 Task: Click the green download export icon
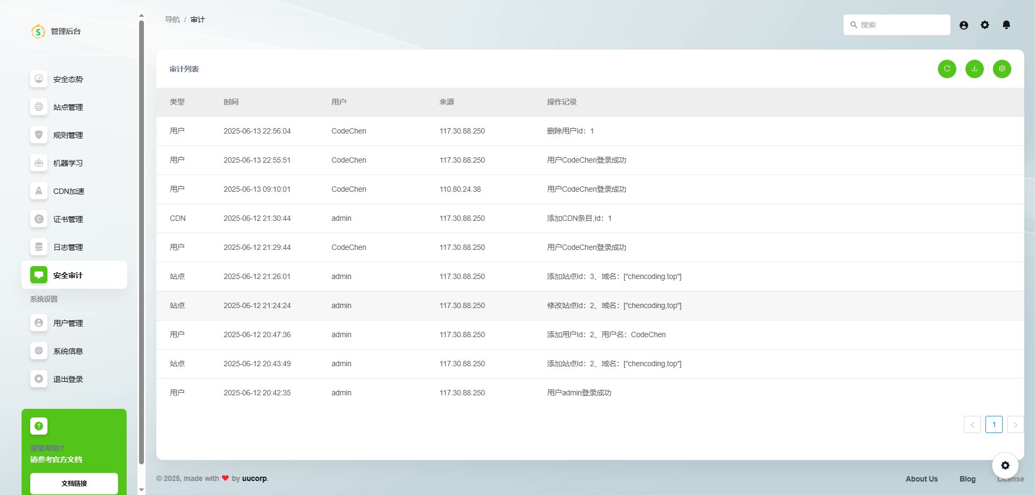pyautogui.click(x=974, y=69)
